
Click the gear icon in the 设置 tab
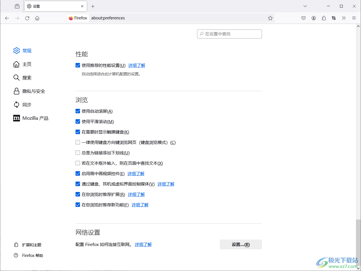click(x=29, y=6)
